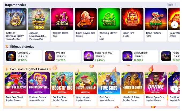
Task: Launch the Book of Rio game image
Action: tap(62, 83)
